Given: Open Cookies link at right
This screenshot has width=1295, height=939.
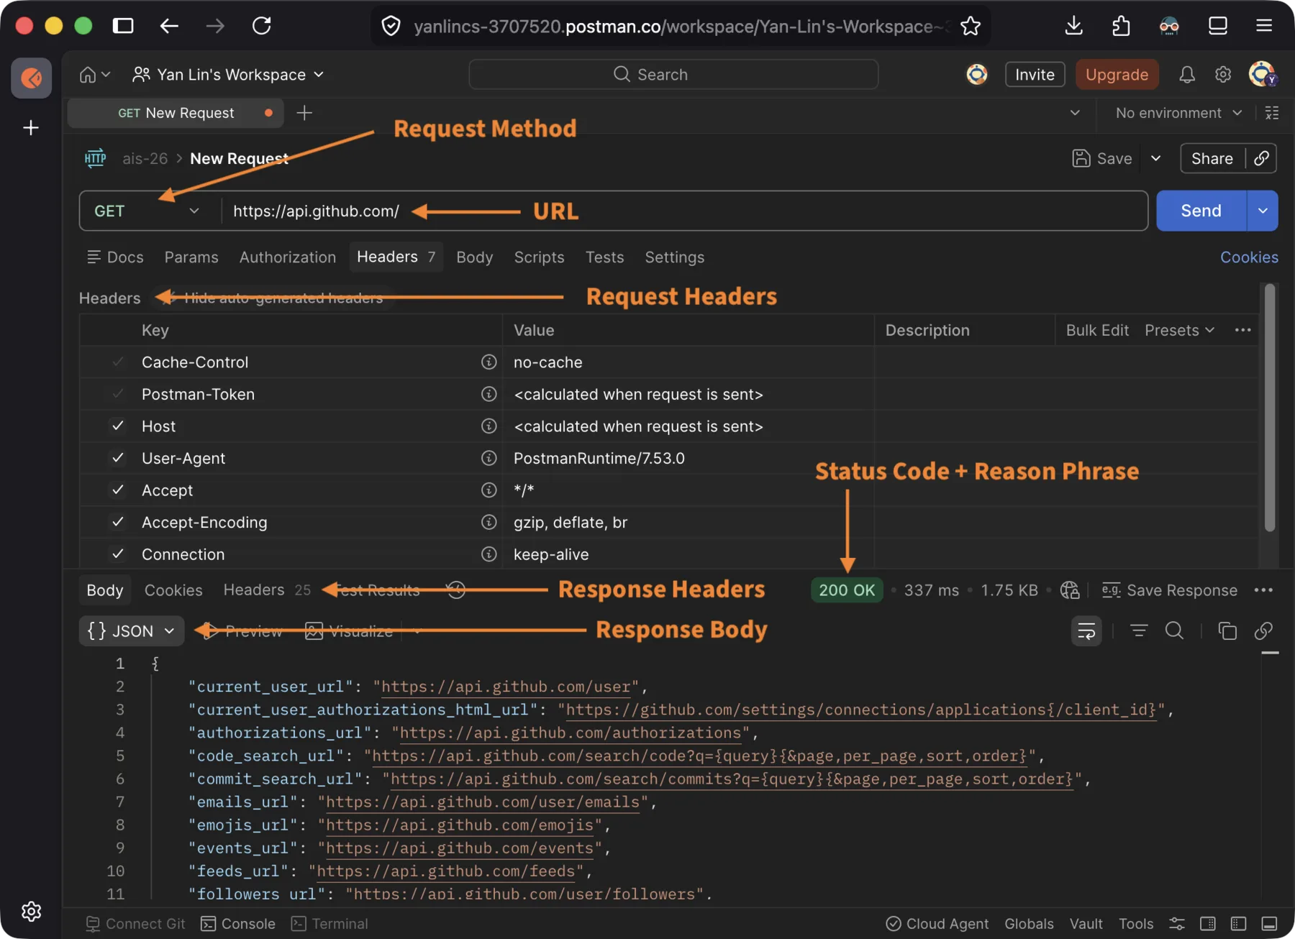Looking at the screenshot, I should click(1249, 257).
